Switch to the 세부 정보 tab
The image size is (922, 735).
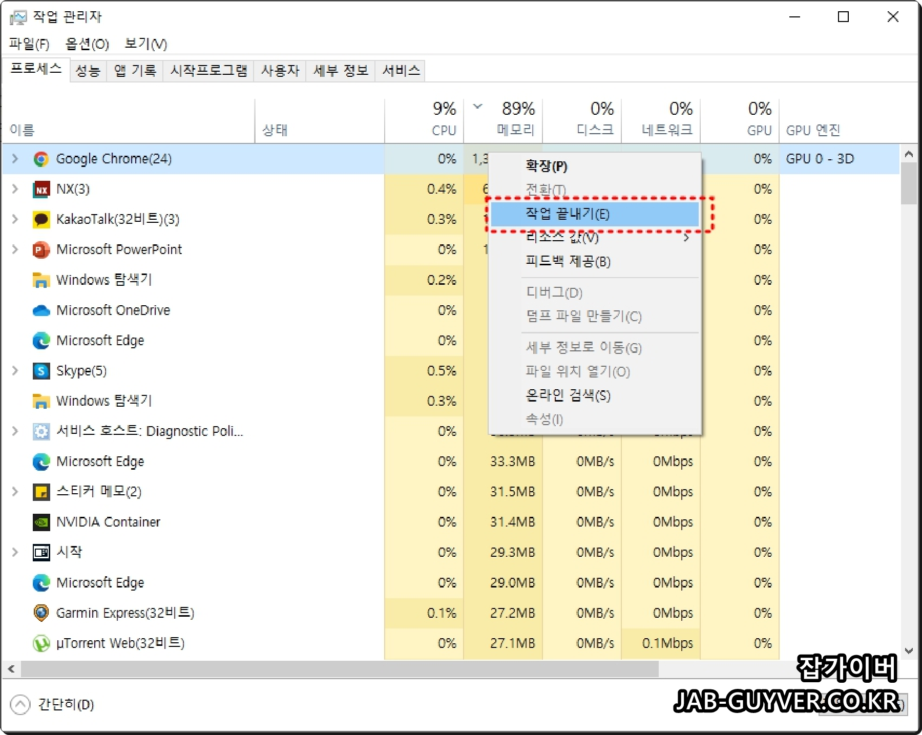tap(341, 71)
